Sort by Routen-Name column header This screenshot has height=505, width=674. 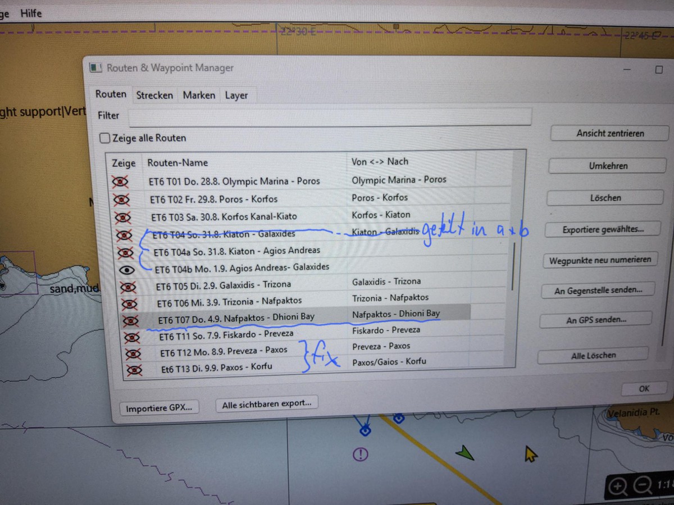(x=177, y=163)
